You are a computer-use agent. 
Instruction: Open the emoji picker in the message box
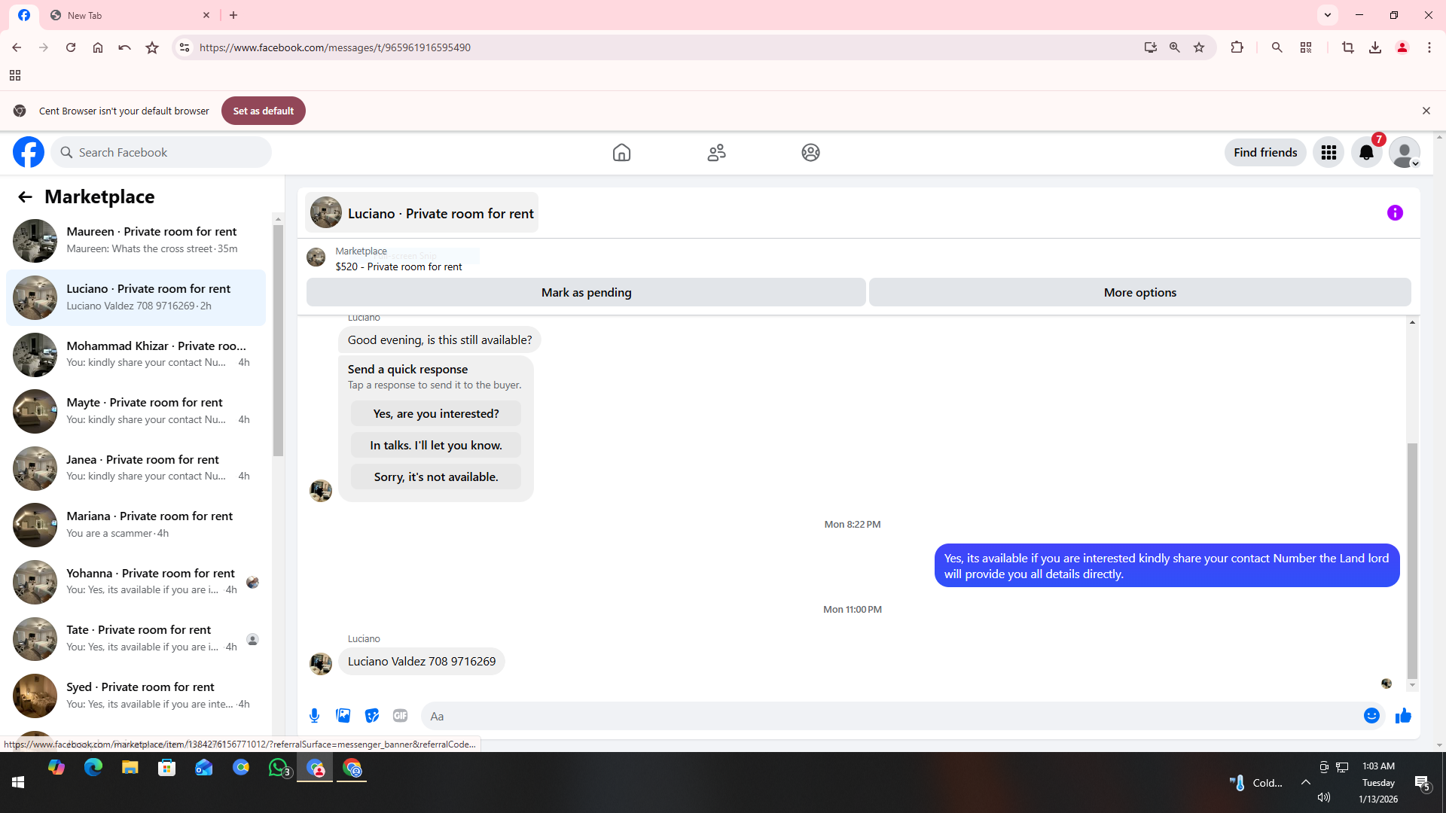click(1371, 716)
